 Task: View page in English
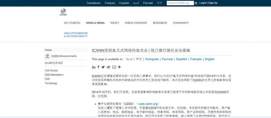pyautogui.click(x=210, y=59)
